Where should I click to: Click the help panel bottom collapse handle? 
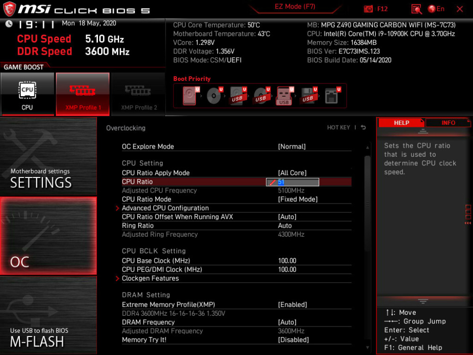coord(423,301)
